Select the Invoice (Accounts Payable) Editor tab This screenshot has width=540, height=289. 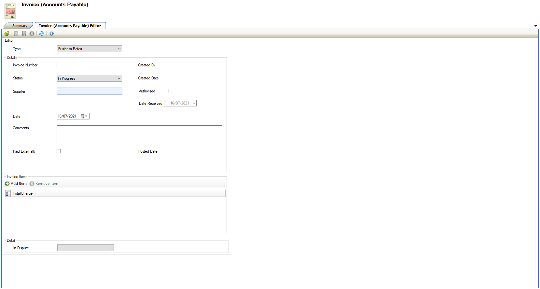pyautogui.click(x=70, y=26)
